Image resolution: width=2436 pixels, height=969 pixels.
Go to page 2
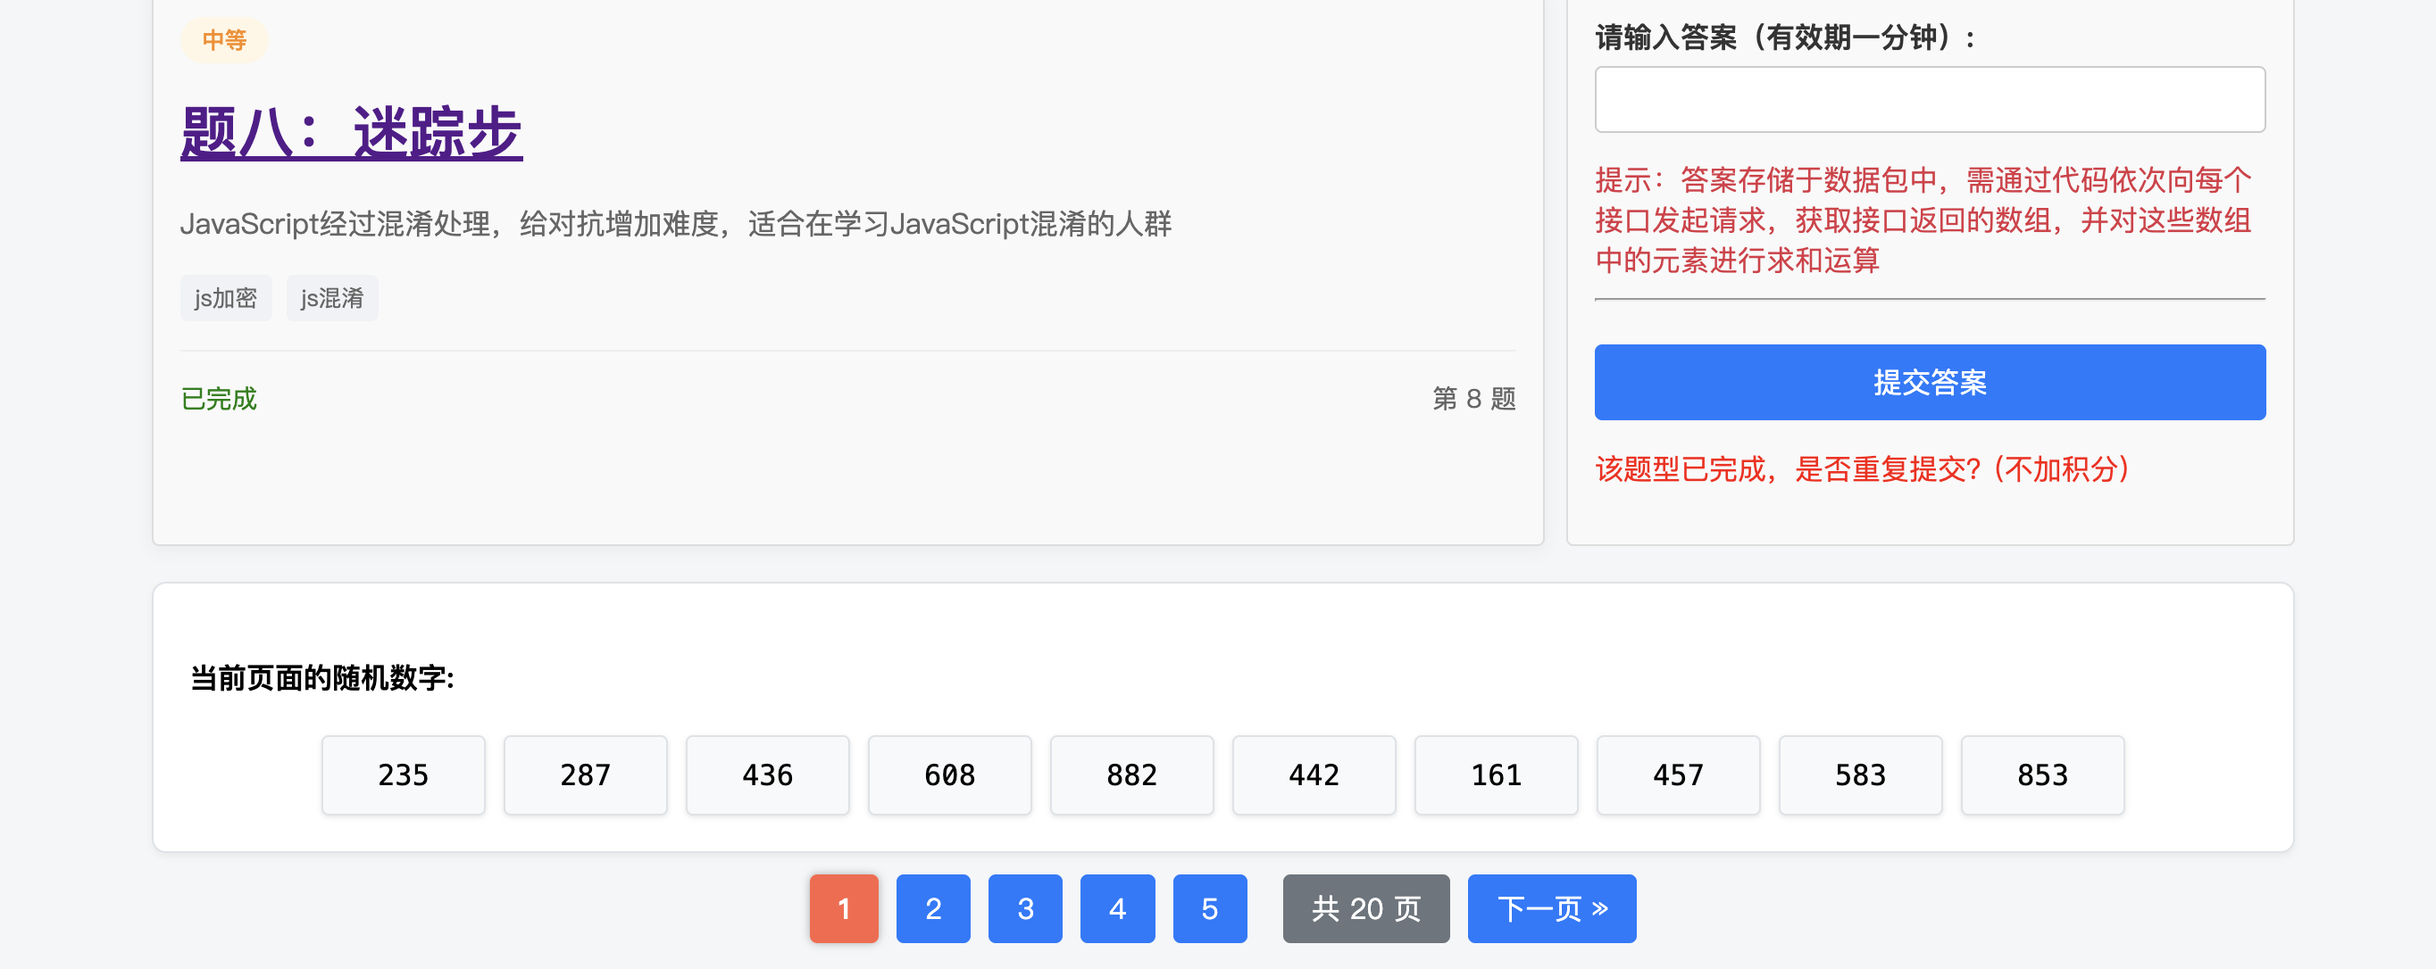click(932, 908)
